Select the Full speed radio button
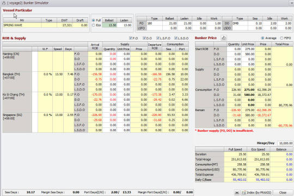Image resolution: width=294 pixels, height=196 pixels. click(94, 20)
